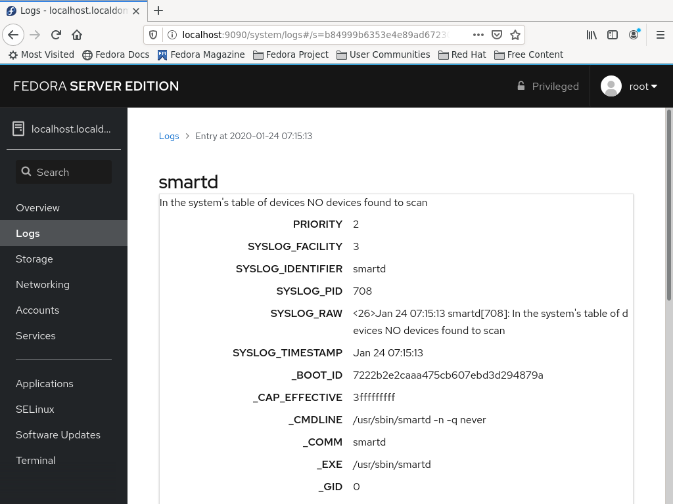Screen dimensions: 673x504
Task: Open Fedora Docs bookmark
Action: tap(116, 54)
